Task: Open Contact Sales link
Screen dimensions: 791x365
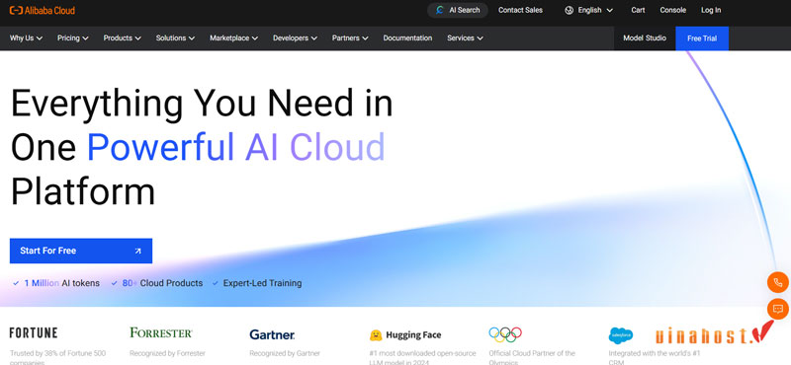Action: point(520,10)
